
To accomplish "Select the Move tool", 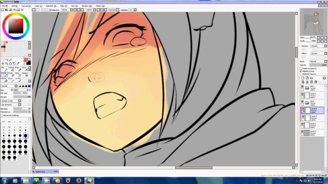I will (3, 63).
